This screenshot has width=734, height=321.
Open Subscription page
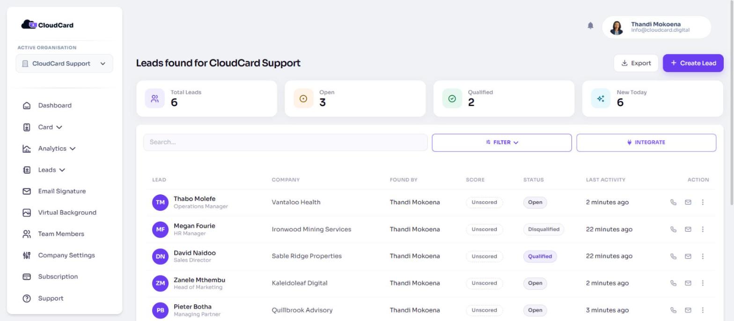[x=58, y=277]
